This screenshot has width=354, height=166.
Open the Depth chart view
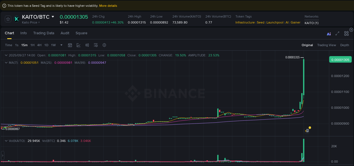[x=345, y=45]
